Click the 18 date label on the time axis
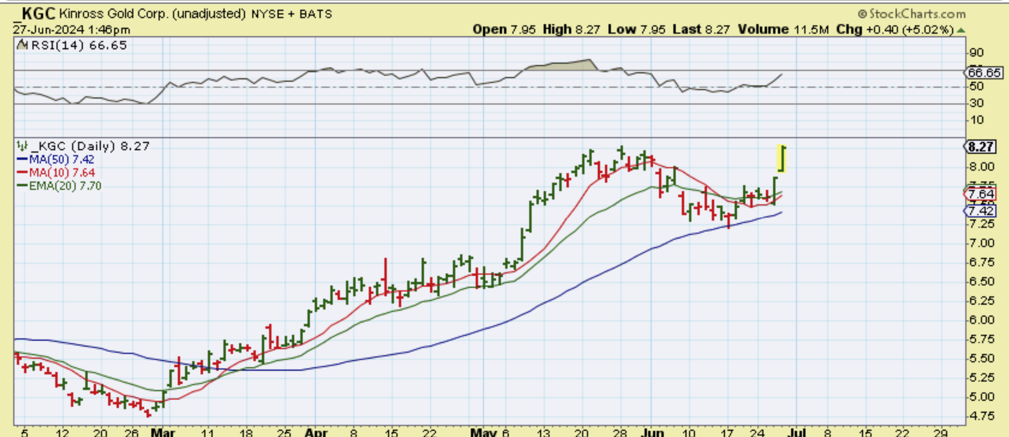The width and height of the screenshot is (1009, 437). tap(246, 432)
